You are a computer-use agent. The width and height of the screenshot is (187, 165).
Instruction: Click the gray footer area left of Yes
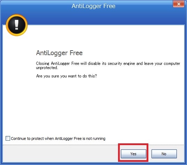coord(60,154)
